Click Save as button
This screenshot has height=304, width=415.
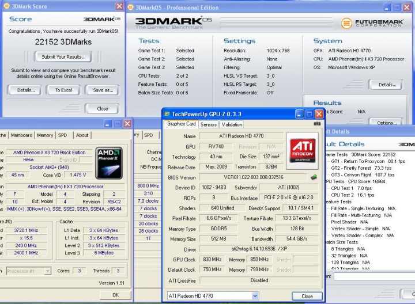pyautogui.click(x=103, y=90)
